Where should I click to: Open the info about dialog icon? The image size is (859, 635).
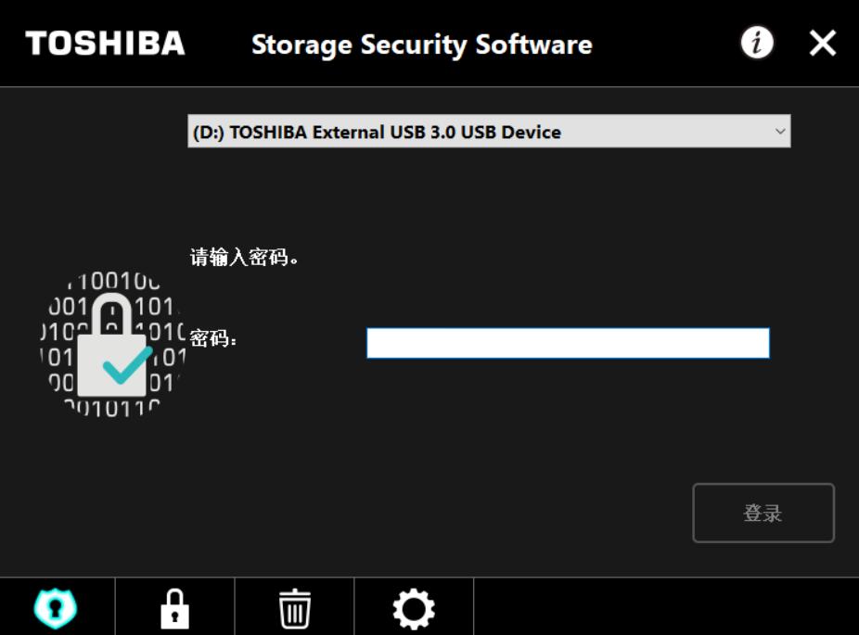tap(757, 43)
